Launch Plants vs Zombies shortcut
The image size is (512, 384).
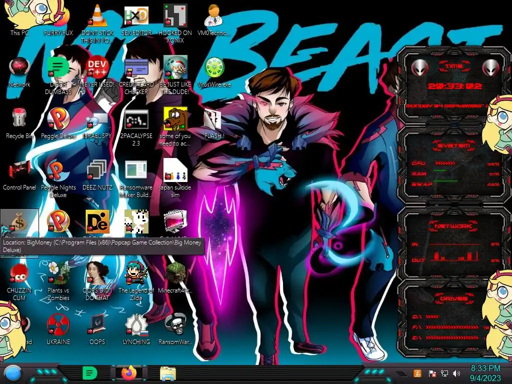click(58, 272)
